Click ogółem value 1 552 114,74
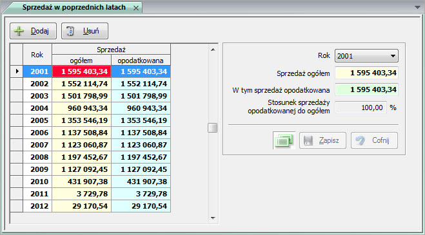The width and height of the screenshot is (425, 235). 82,84
